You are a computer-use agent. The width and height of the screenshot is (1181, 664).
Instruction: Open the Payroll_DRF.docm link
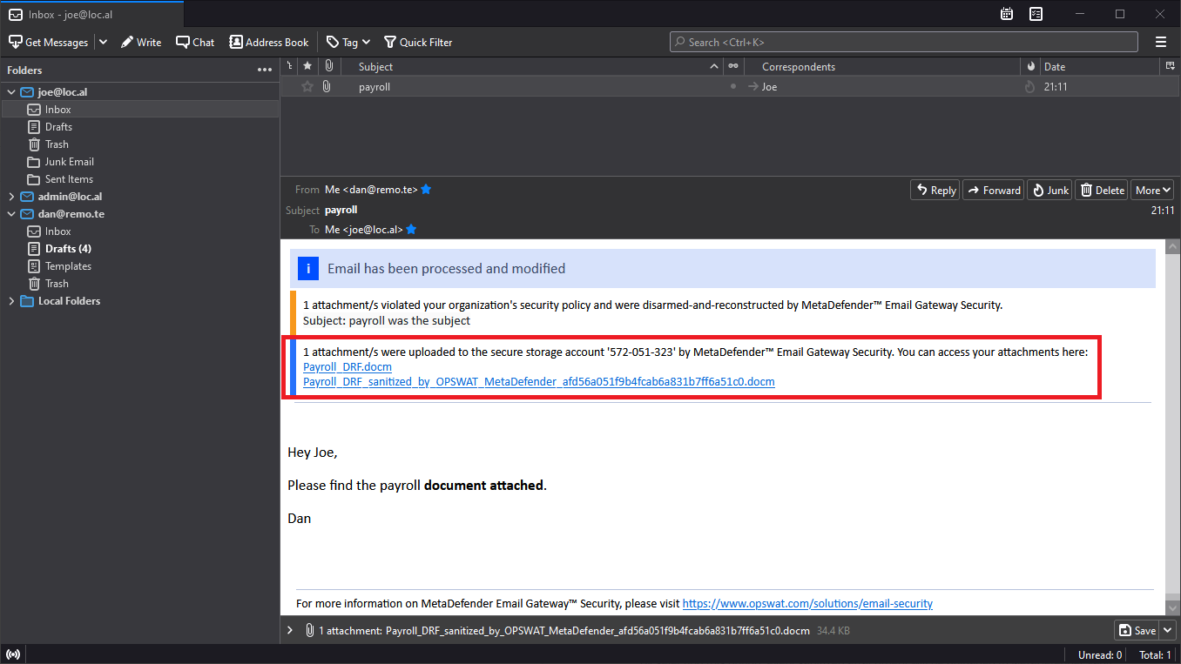[348, 367]
